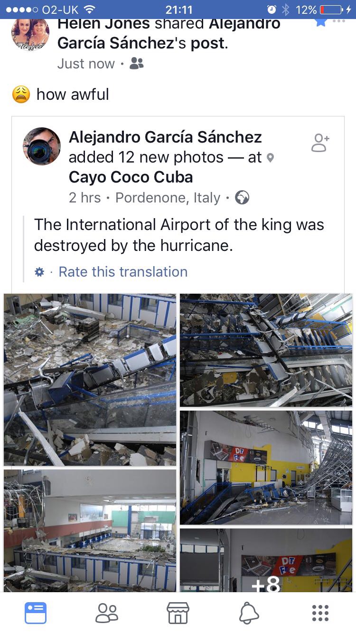View the +8 more photos thumbnail
Image resolution: width=356 pixels, height=634 pixels.
[266, 561]
